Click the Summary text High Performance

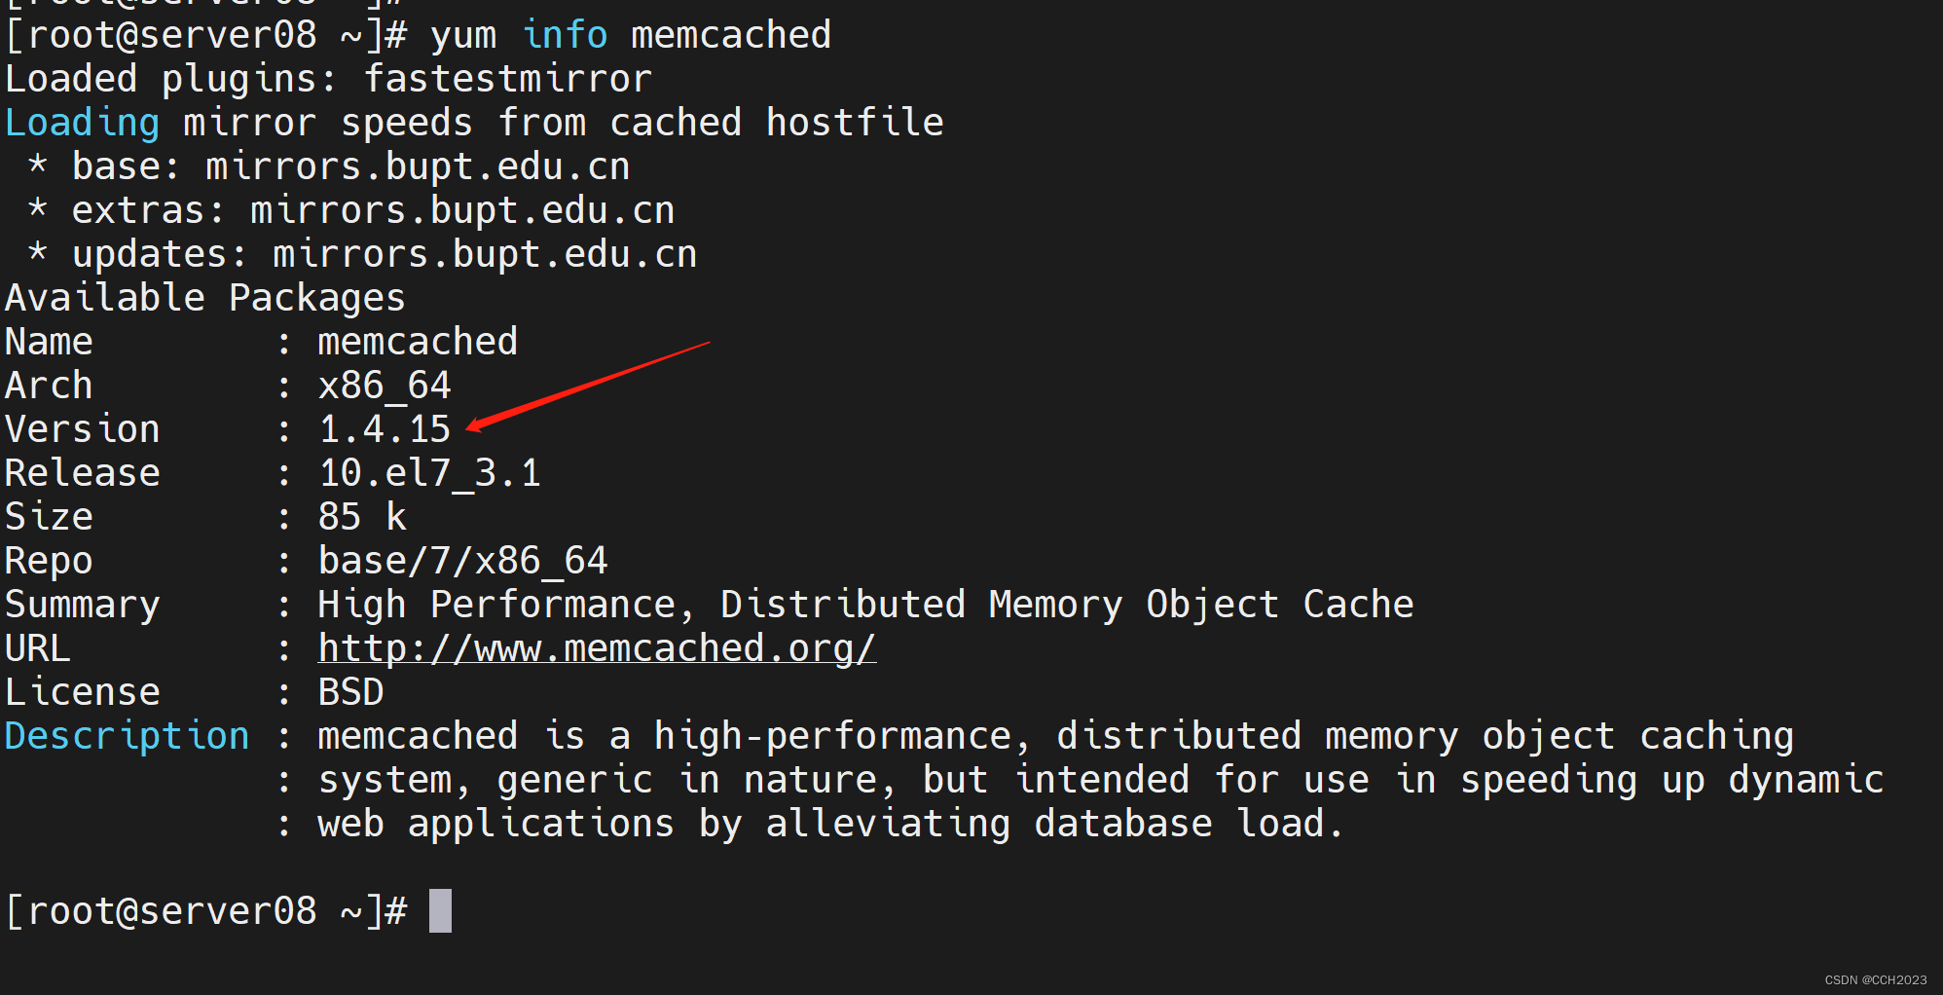pos(496,605)
